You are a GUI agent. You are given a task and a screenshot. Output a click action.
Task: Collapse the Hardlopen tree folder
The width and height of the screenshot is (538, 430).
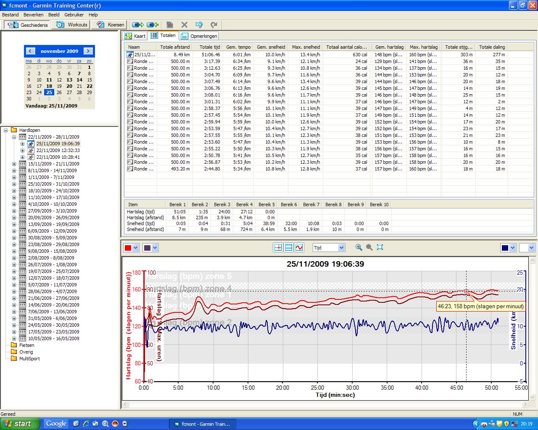pos(6,130)
